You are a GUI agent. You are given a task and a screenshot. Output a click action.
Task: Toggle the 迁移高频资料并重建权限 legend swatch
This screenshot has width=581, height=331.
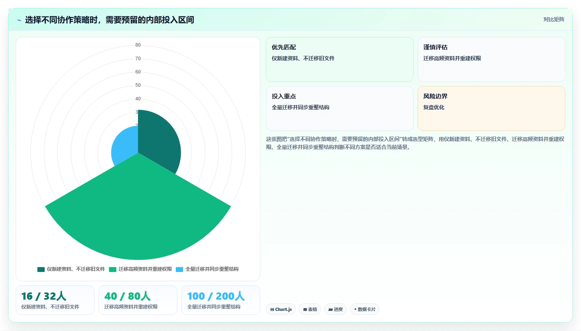pyautogui.click(x=113, y=269)
